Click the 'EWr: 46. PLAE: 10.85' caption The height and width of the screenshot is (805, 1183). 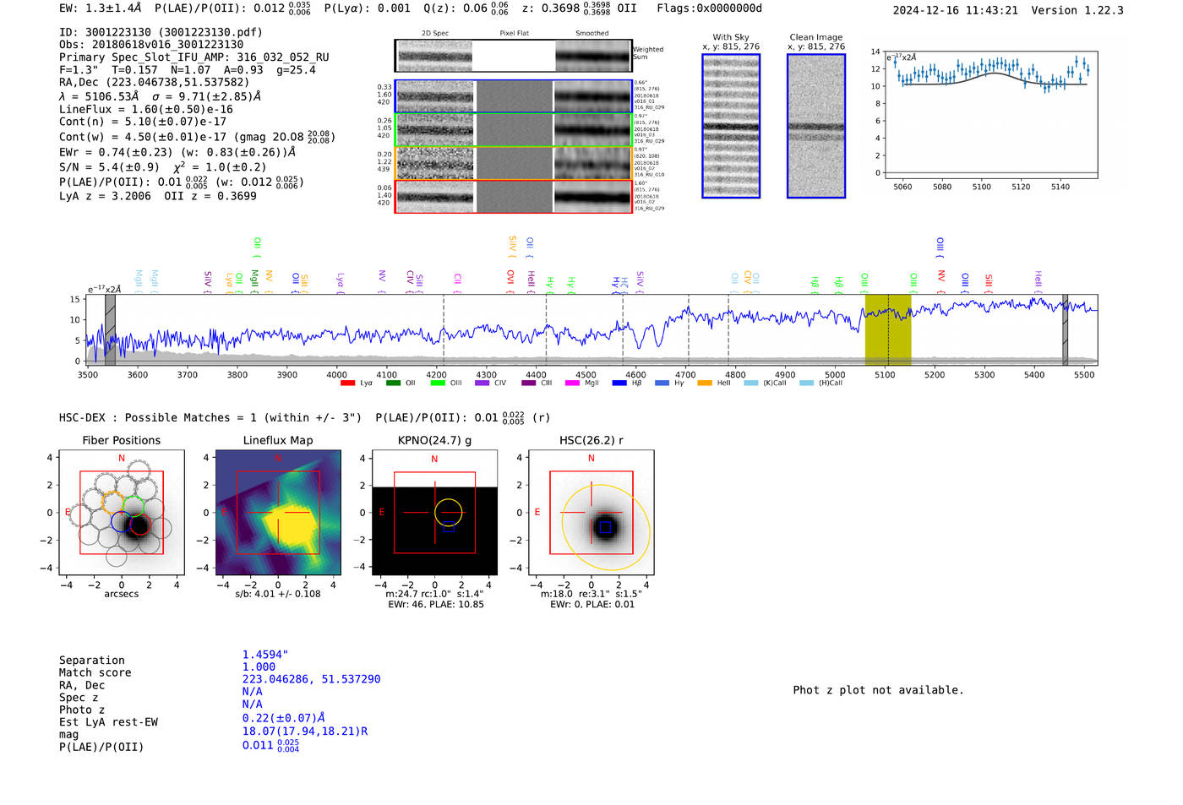[x=436, y=605]
